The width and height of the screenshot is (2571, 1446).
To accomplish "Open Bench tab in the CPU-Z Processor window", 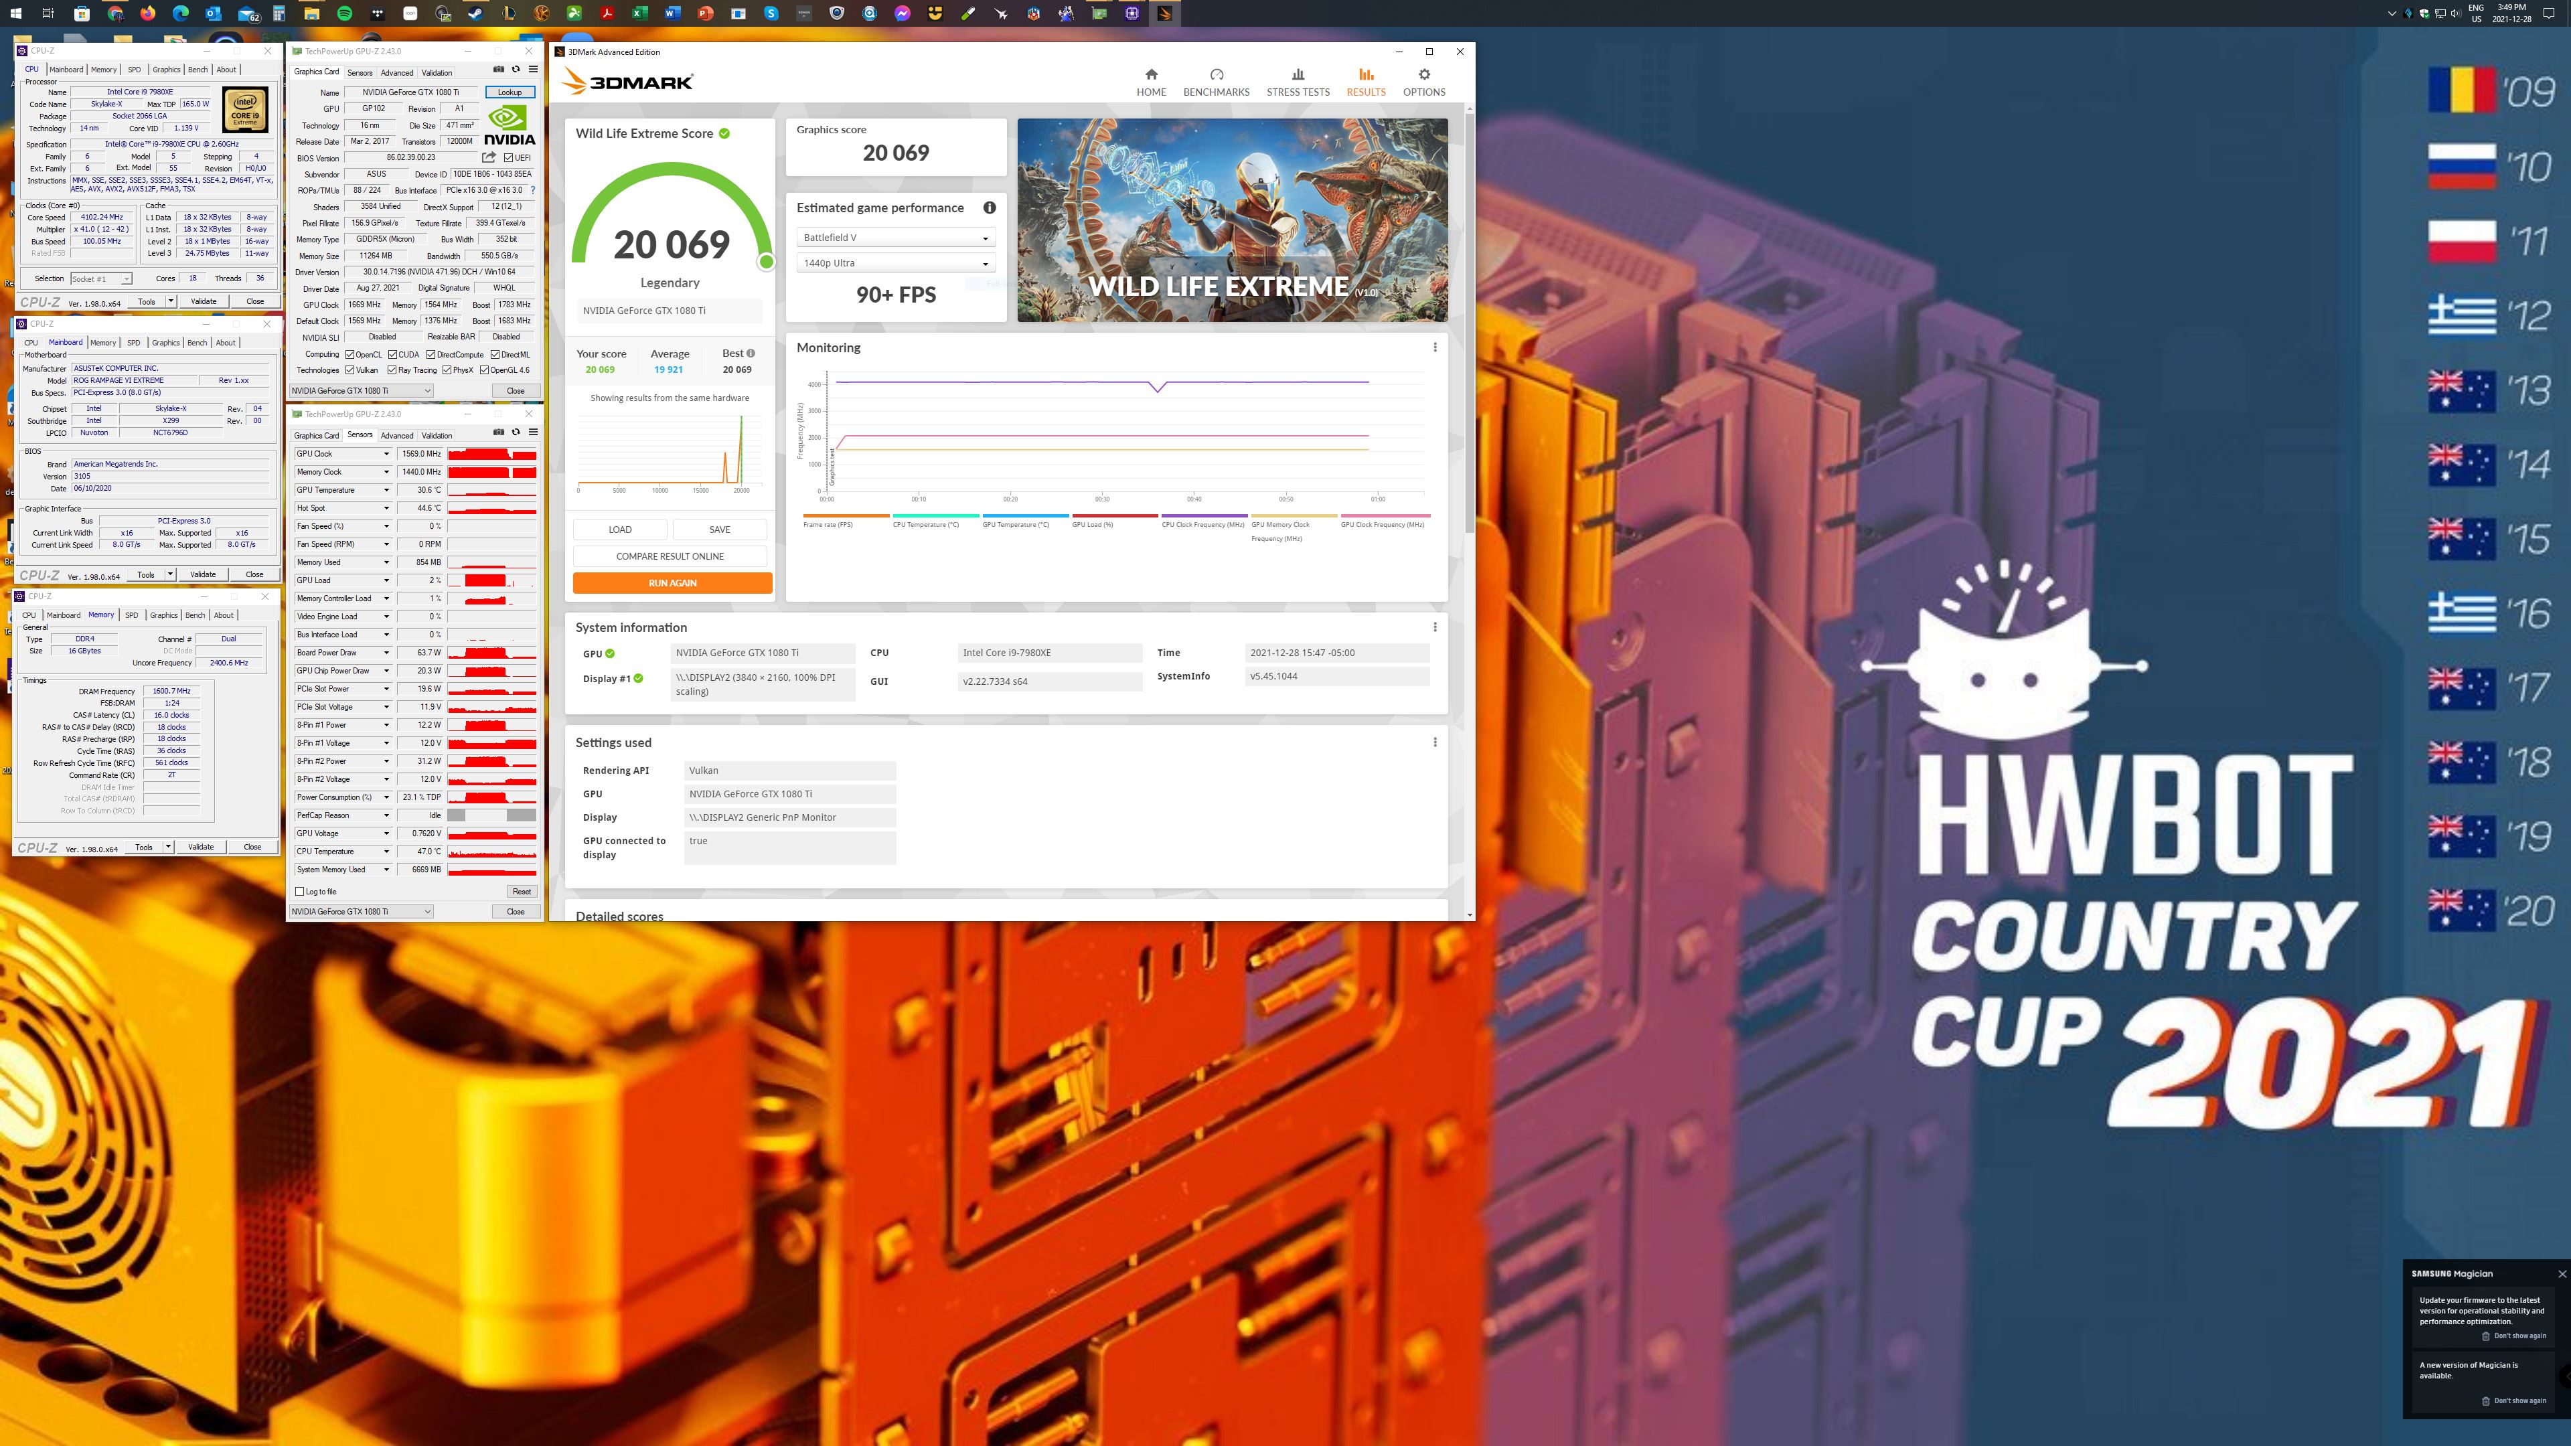I will pyautogui.click(x=198, y=69).
